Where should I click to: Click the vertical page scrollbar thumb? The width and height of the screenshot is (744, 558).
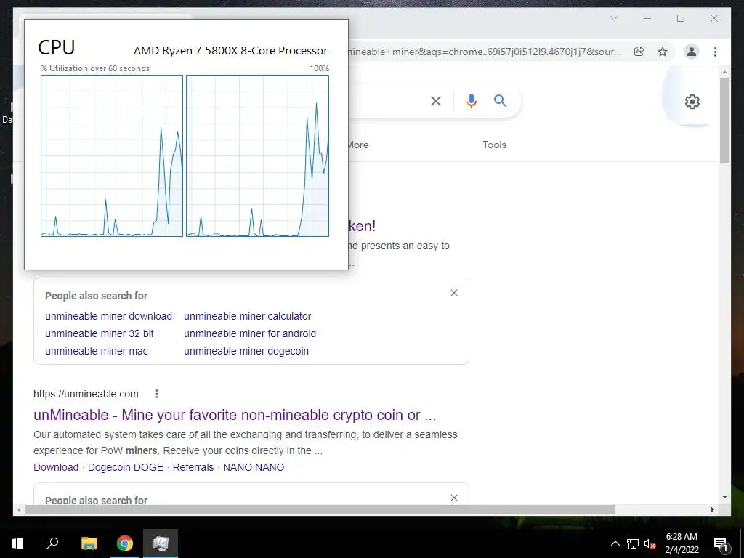tap(724, 120)
